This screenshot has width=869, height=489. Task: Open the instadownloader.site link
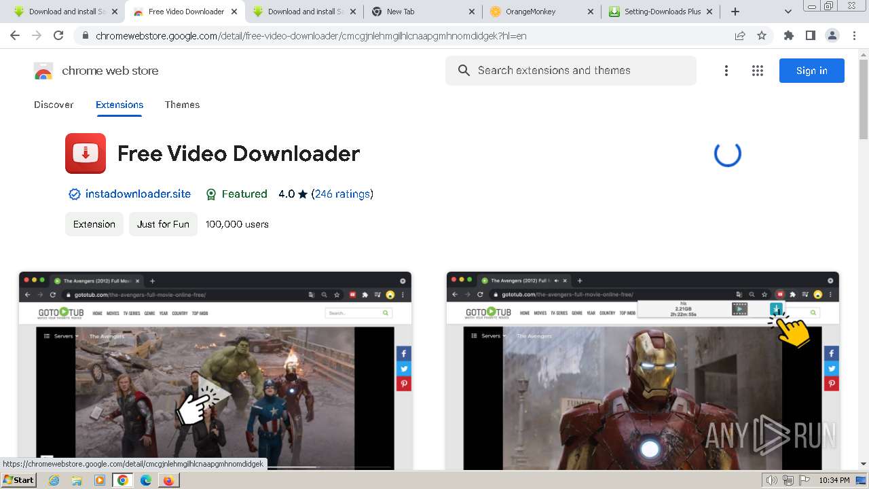tap(138, 194)
